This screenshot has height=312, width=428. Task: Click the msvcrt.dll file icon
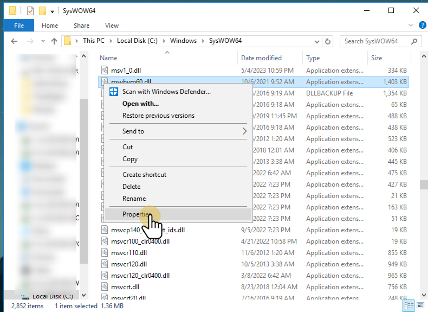[x=105, y=287]
